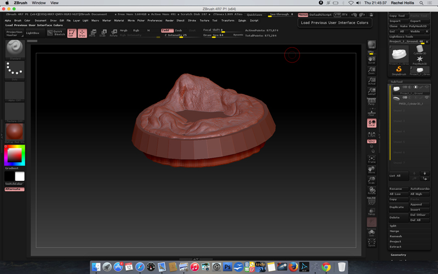438x274 pixels.
Task: Open the Preferences menu
Action: point(155,20)
